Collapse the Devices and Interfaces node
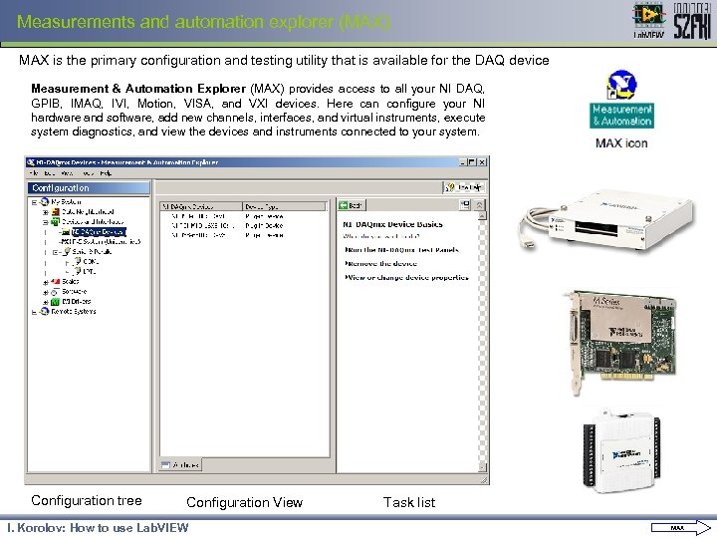Screen dimensions: 717x538 pyautogui.click(x=45, y=222)
